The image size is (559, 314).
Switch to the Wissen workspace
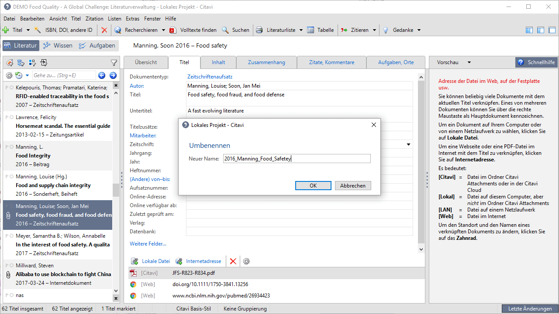click(58, 45)
